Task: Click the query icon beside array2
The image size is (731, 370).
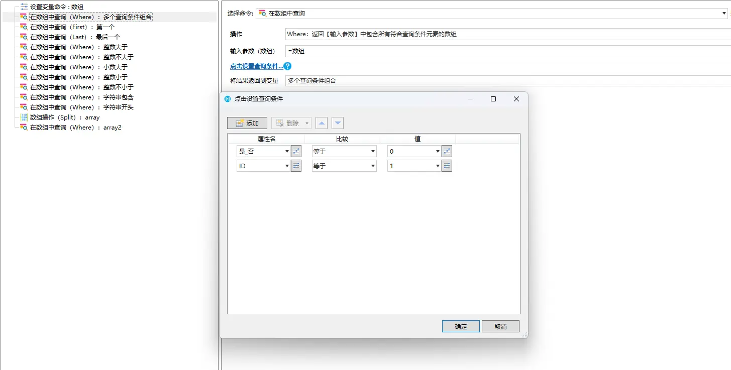Action: coord(24,128)
